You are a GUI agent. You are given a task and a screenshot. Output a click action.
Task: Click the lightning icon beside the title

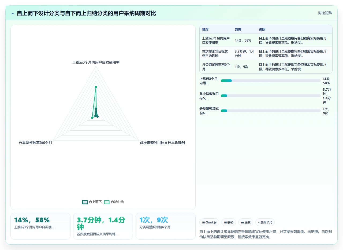tap(13, 13)
